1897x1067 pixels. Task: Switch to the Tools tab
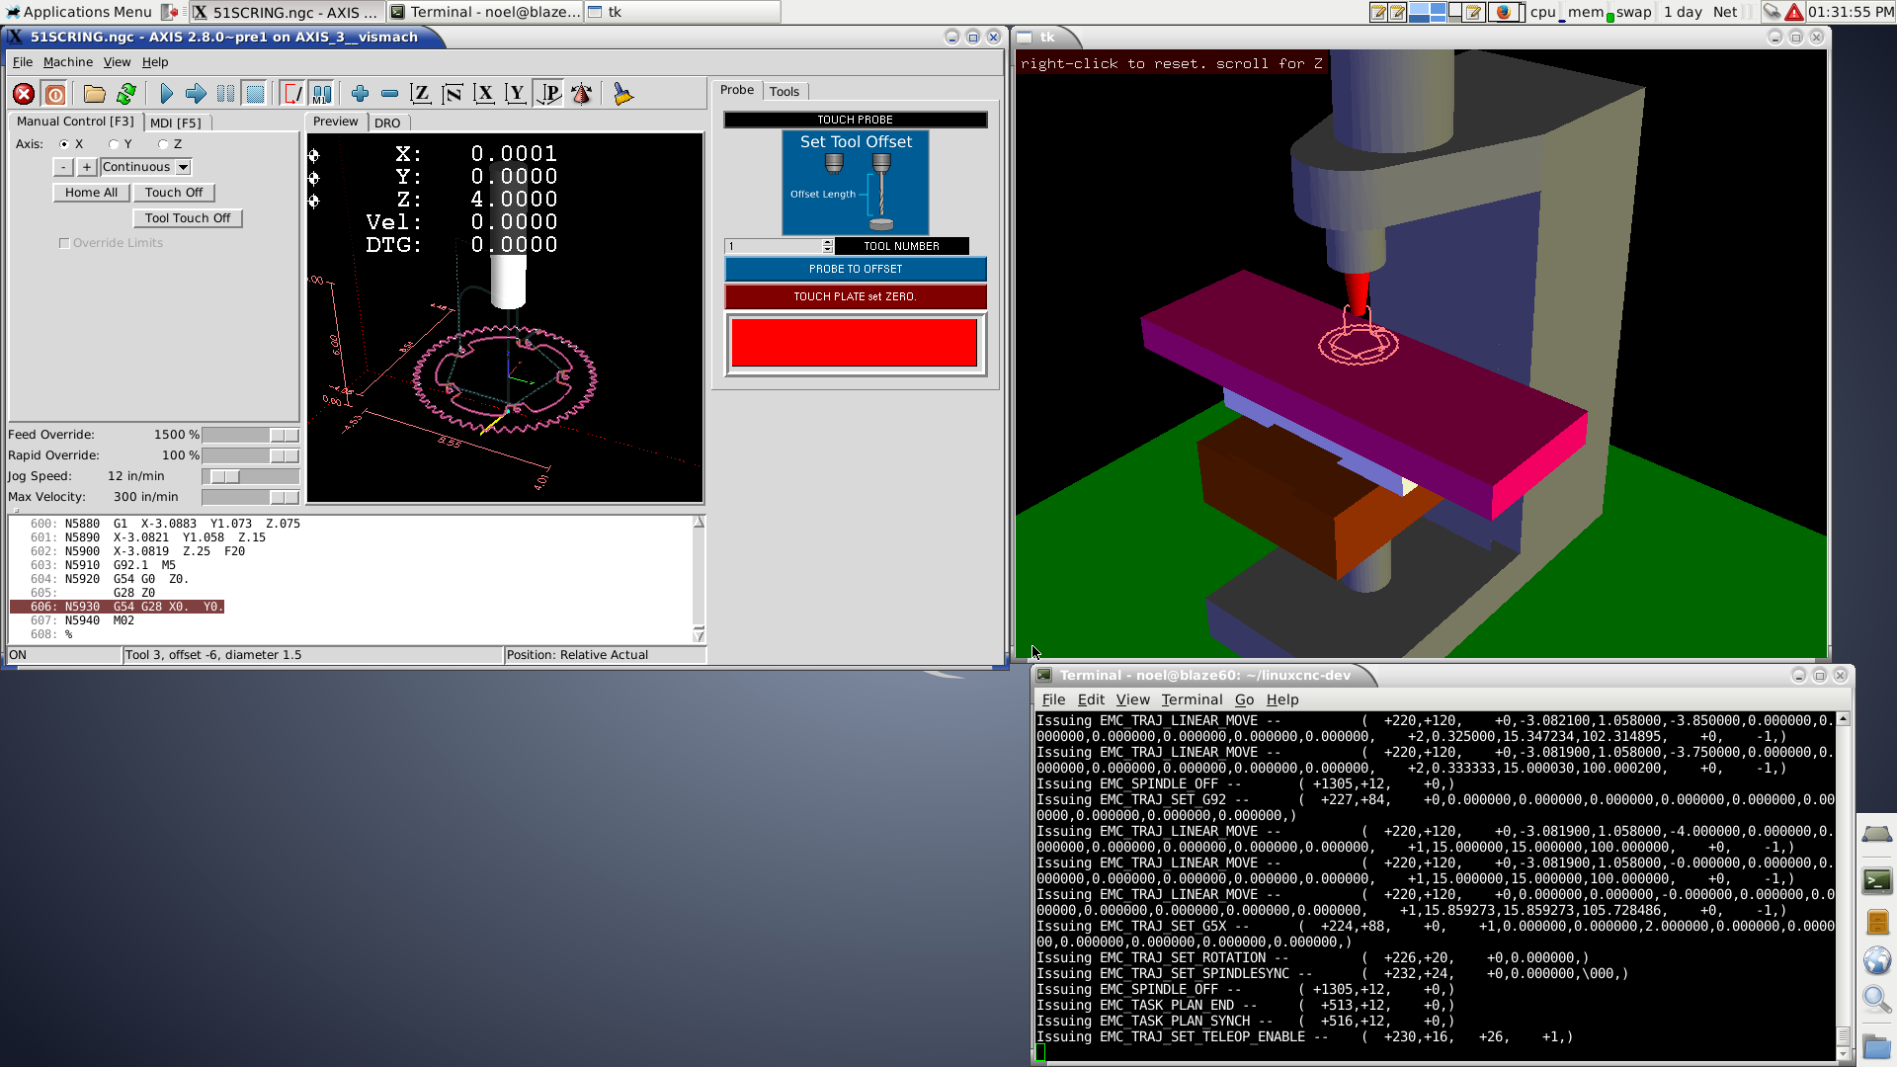tap(784, 91)
